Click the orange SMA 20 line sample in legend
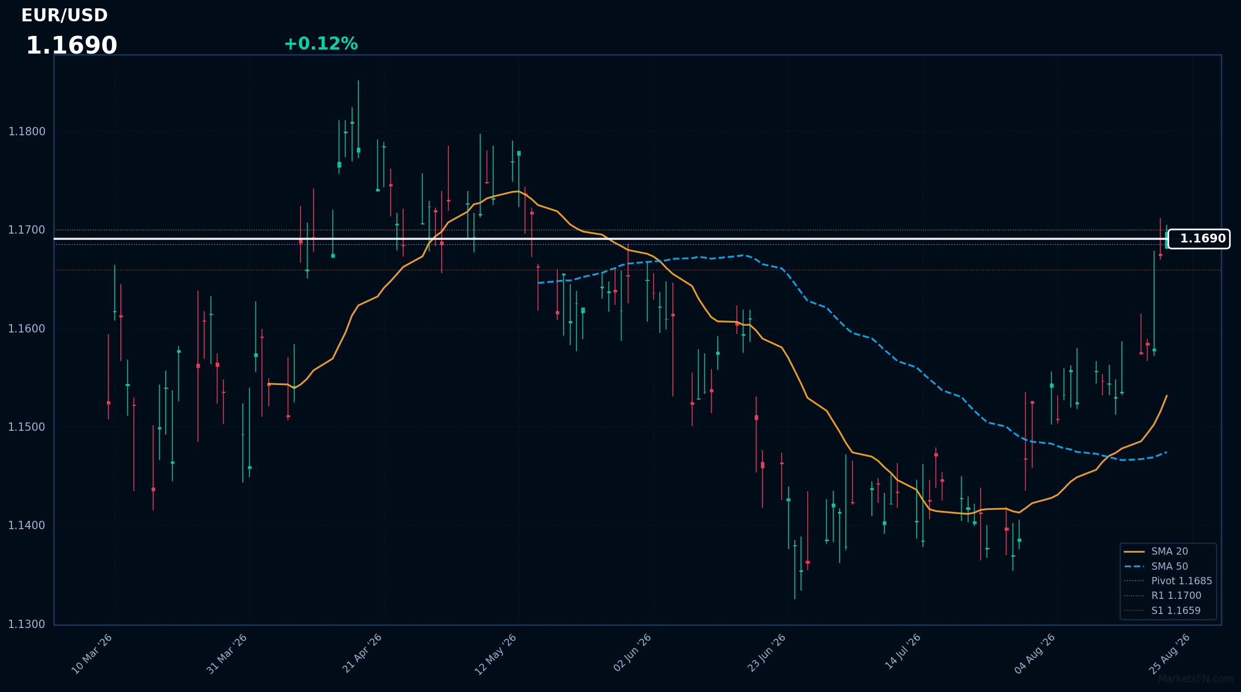Viewport: 1241px width, 692px height. click(1134, 552)
